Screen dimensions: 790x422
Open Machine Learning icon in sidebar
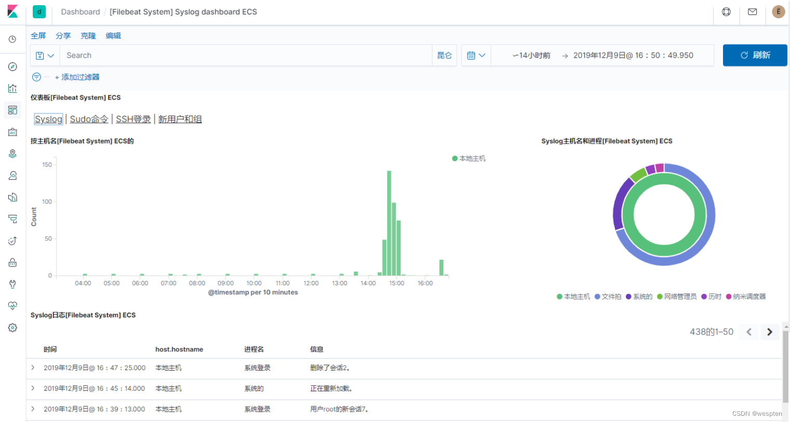click(12, 176)
